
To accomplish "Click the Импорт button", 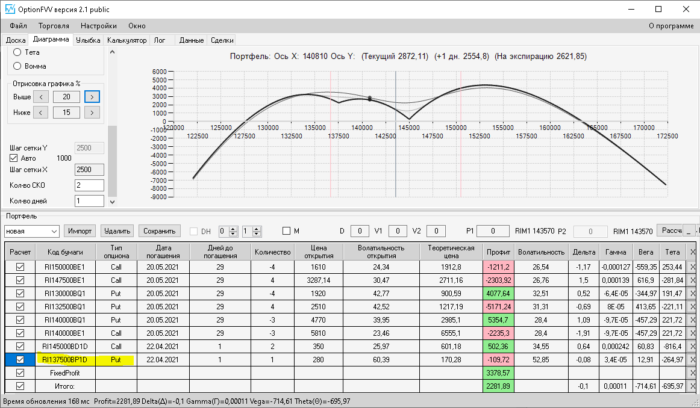I will (x=80, y=231).
